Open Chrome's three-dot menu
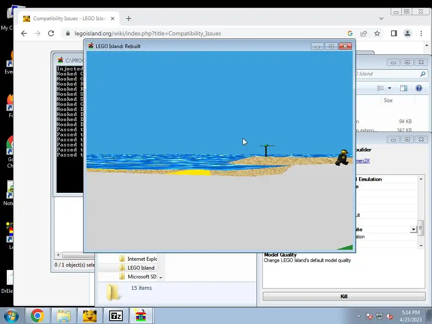432x324 pixels. pyautogui.click(x=421, y=33)
